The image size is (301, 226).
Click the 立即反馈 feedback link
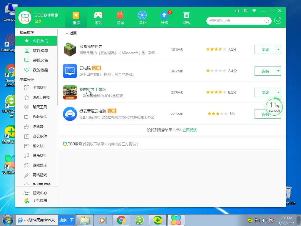pos(190,130)
